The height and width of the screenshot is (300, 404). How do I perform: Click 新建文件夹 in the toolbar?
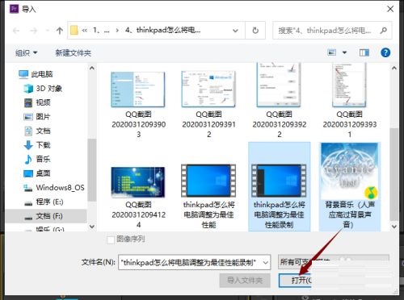coord(74,52)
